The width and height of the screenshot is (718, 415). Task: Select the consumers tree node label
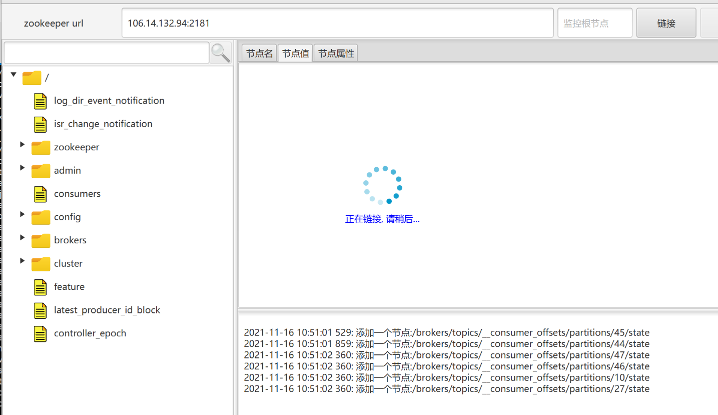click(x=77, y=194)
